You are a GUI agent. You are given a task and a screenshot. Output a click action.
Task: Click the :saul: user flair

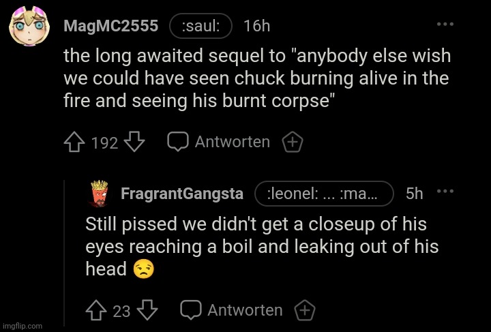point(200,27)
